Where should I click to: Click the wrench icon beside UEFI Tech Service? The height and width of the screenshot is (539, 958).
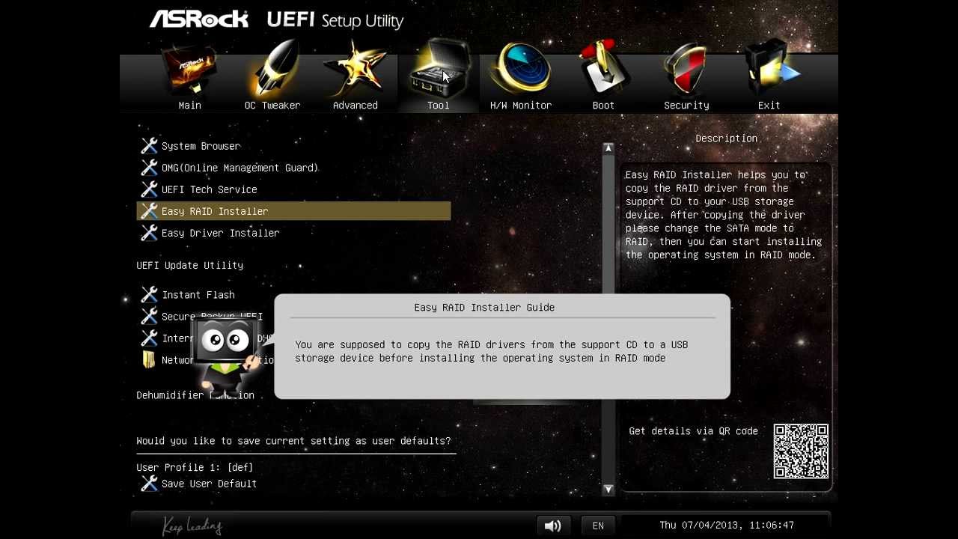(149, 189)
